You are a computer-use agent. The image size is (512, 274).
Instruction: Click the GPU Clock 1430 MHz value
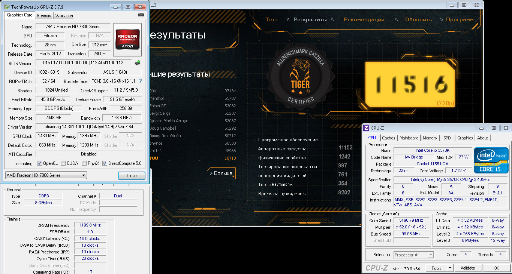pyautogui.click(x=47, y=136)
